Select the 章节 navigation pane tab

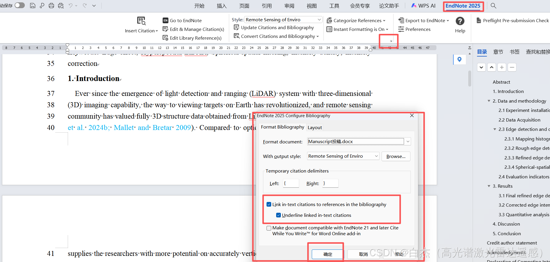(x=498, y=52)
